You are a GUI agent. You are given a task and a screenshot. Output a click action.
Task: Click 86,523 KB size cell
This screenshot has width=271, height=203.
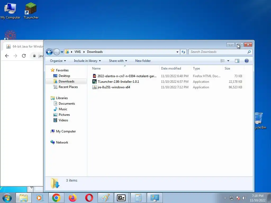[x=235, y=87]
